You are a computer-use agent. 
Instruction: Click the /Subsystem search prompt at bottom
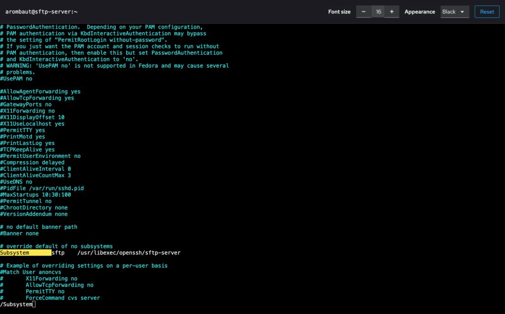(x=16, y=305)
